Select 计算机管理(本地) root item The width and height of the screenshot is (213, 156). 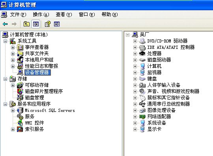(29, 35)
